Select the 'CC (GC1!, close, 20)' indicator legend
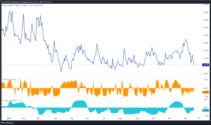 [9, 100]
